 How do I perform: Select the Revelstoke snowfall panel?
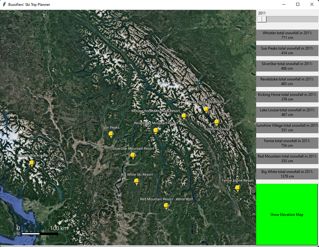287,81
